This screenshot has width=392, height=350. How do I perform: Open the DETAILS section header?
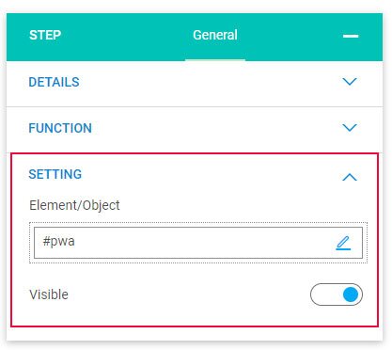tap(195, 84)
